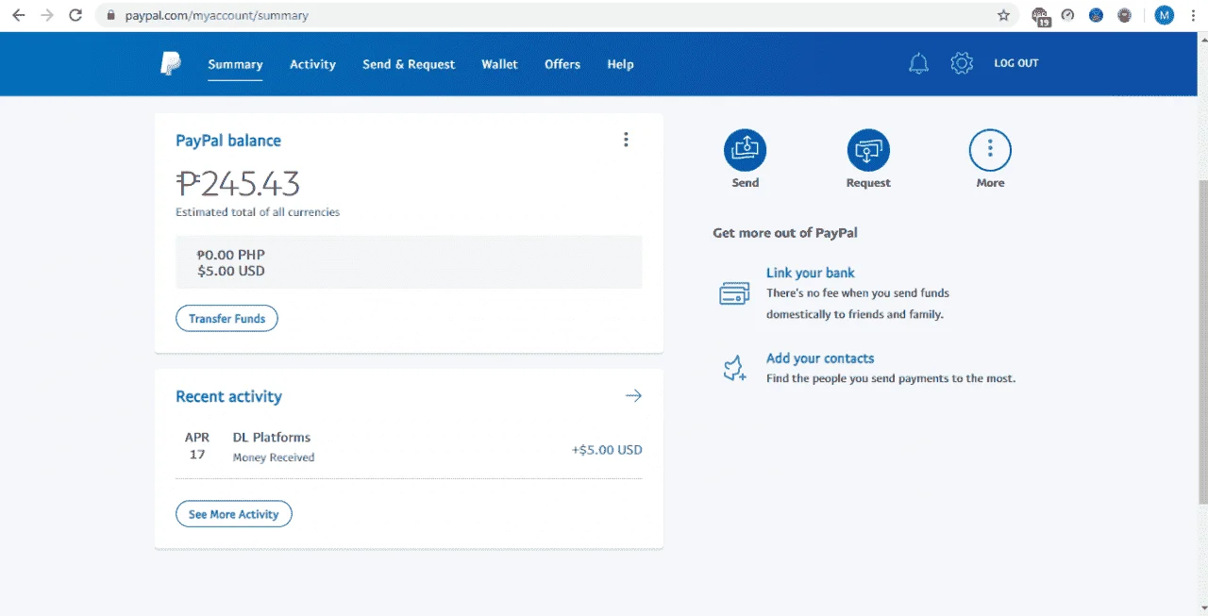Click Add your contacts link
Screen dimensions: 1208x616
tap(820, 358)
